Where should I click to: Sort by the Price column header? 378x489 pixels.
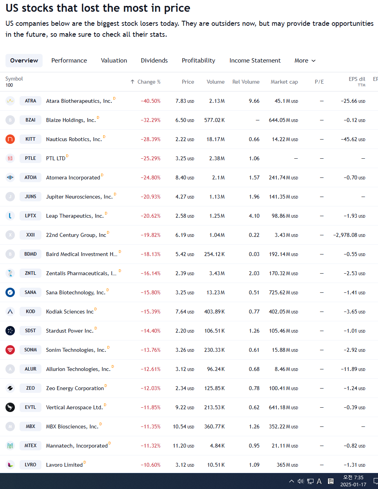188,82
